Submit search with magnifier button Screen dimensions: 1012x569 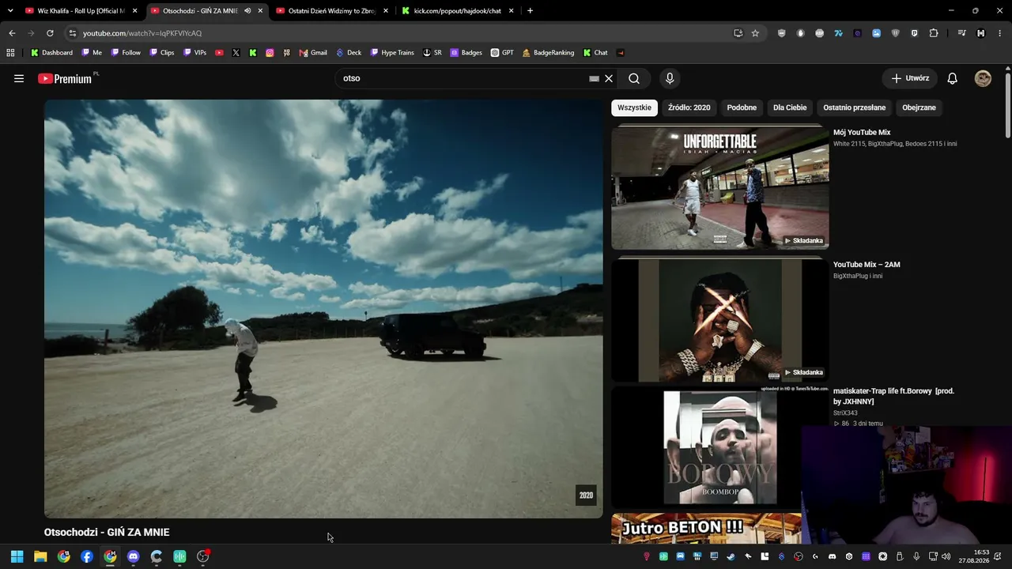point(634,78)
